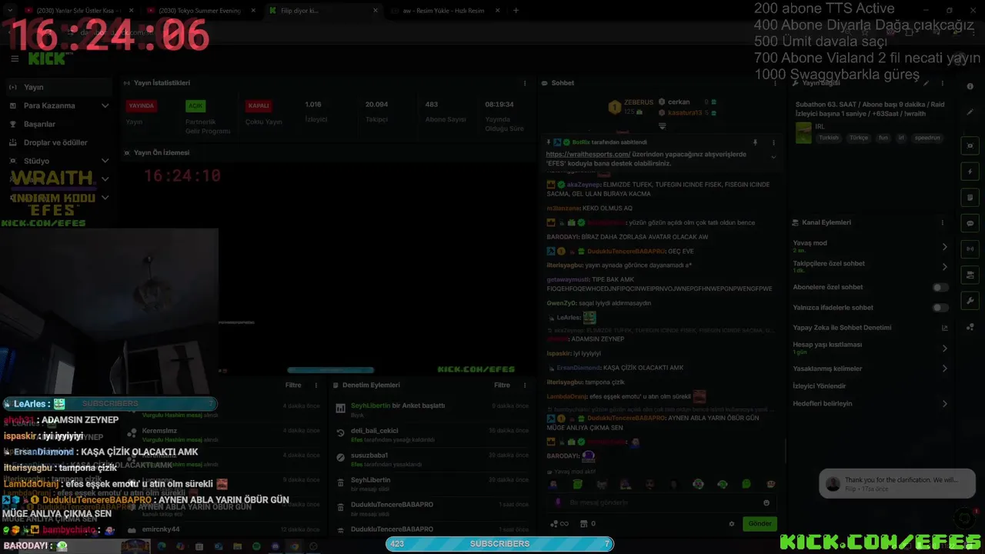
Task: Click the AÇIK partner program badge
Action: pos(195,106)
